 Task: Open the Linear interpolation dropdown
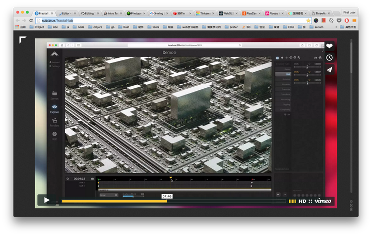click(109, 195)
